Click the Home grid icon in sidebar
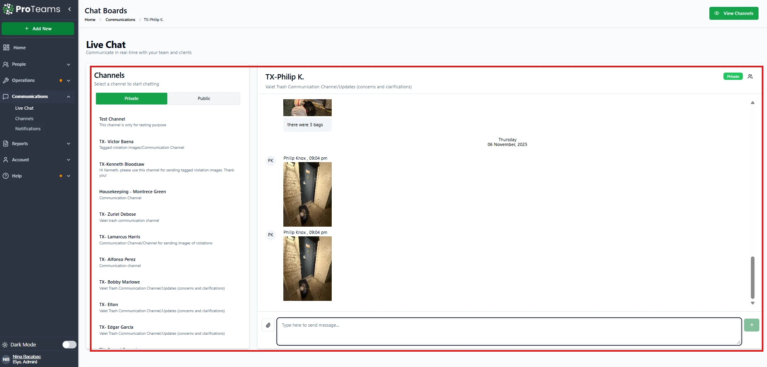 [x=6, y=48]
